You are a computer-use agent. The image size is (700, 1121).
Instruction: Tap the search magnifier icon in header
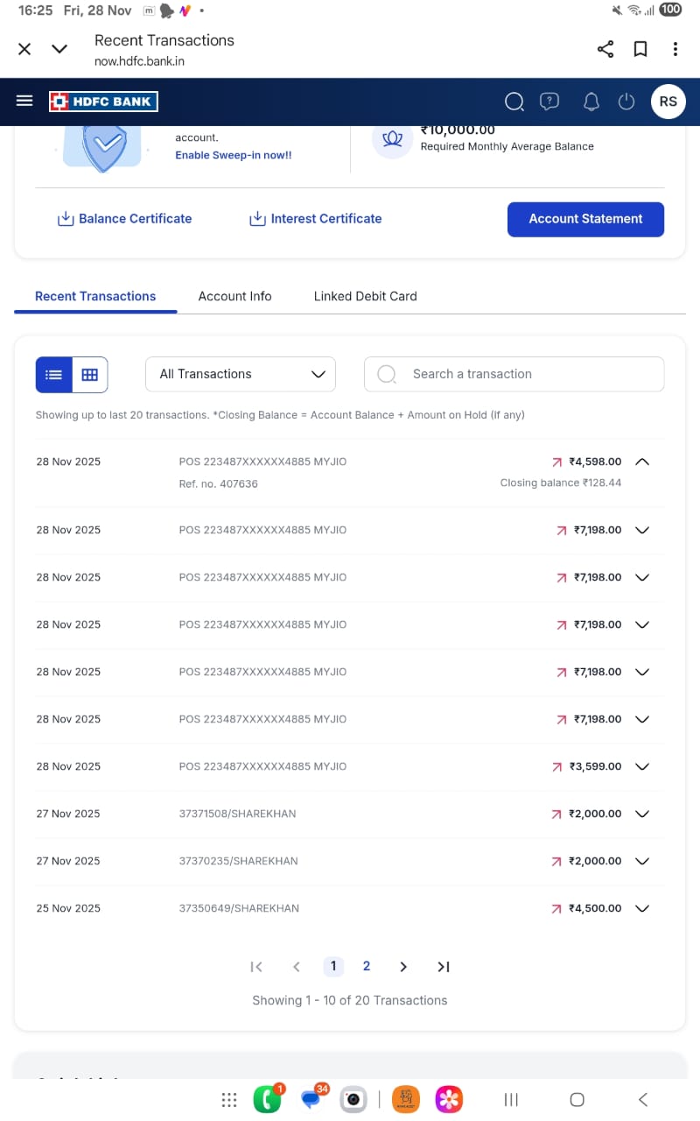(514, 102)
